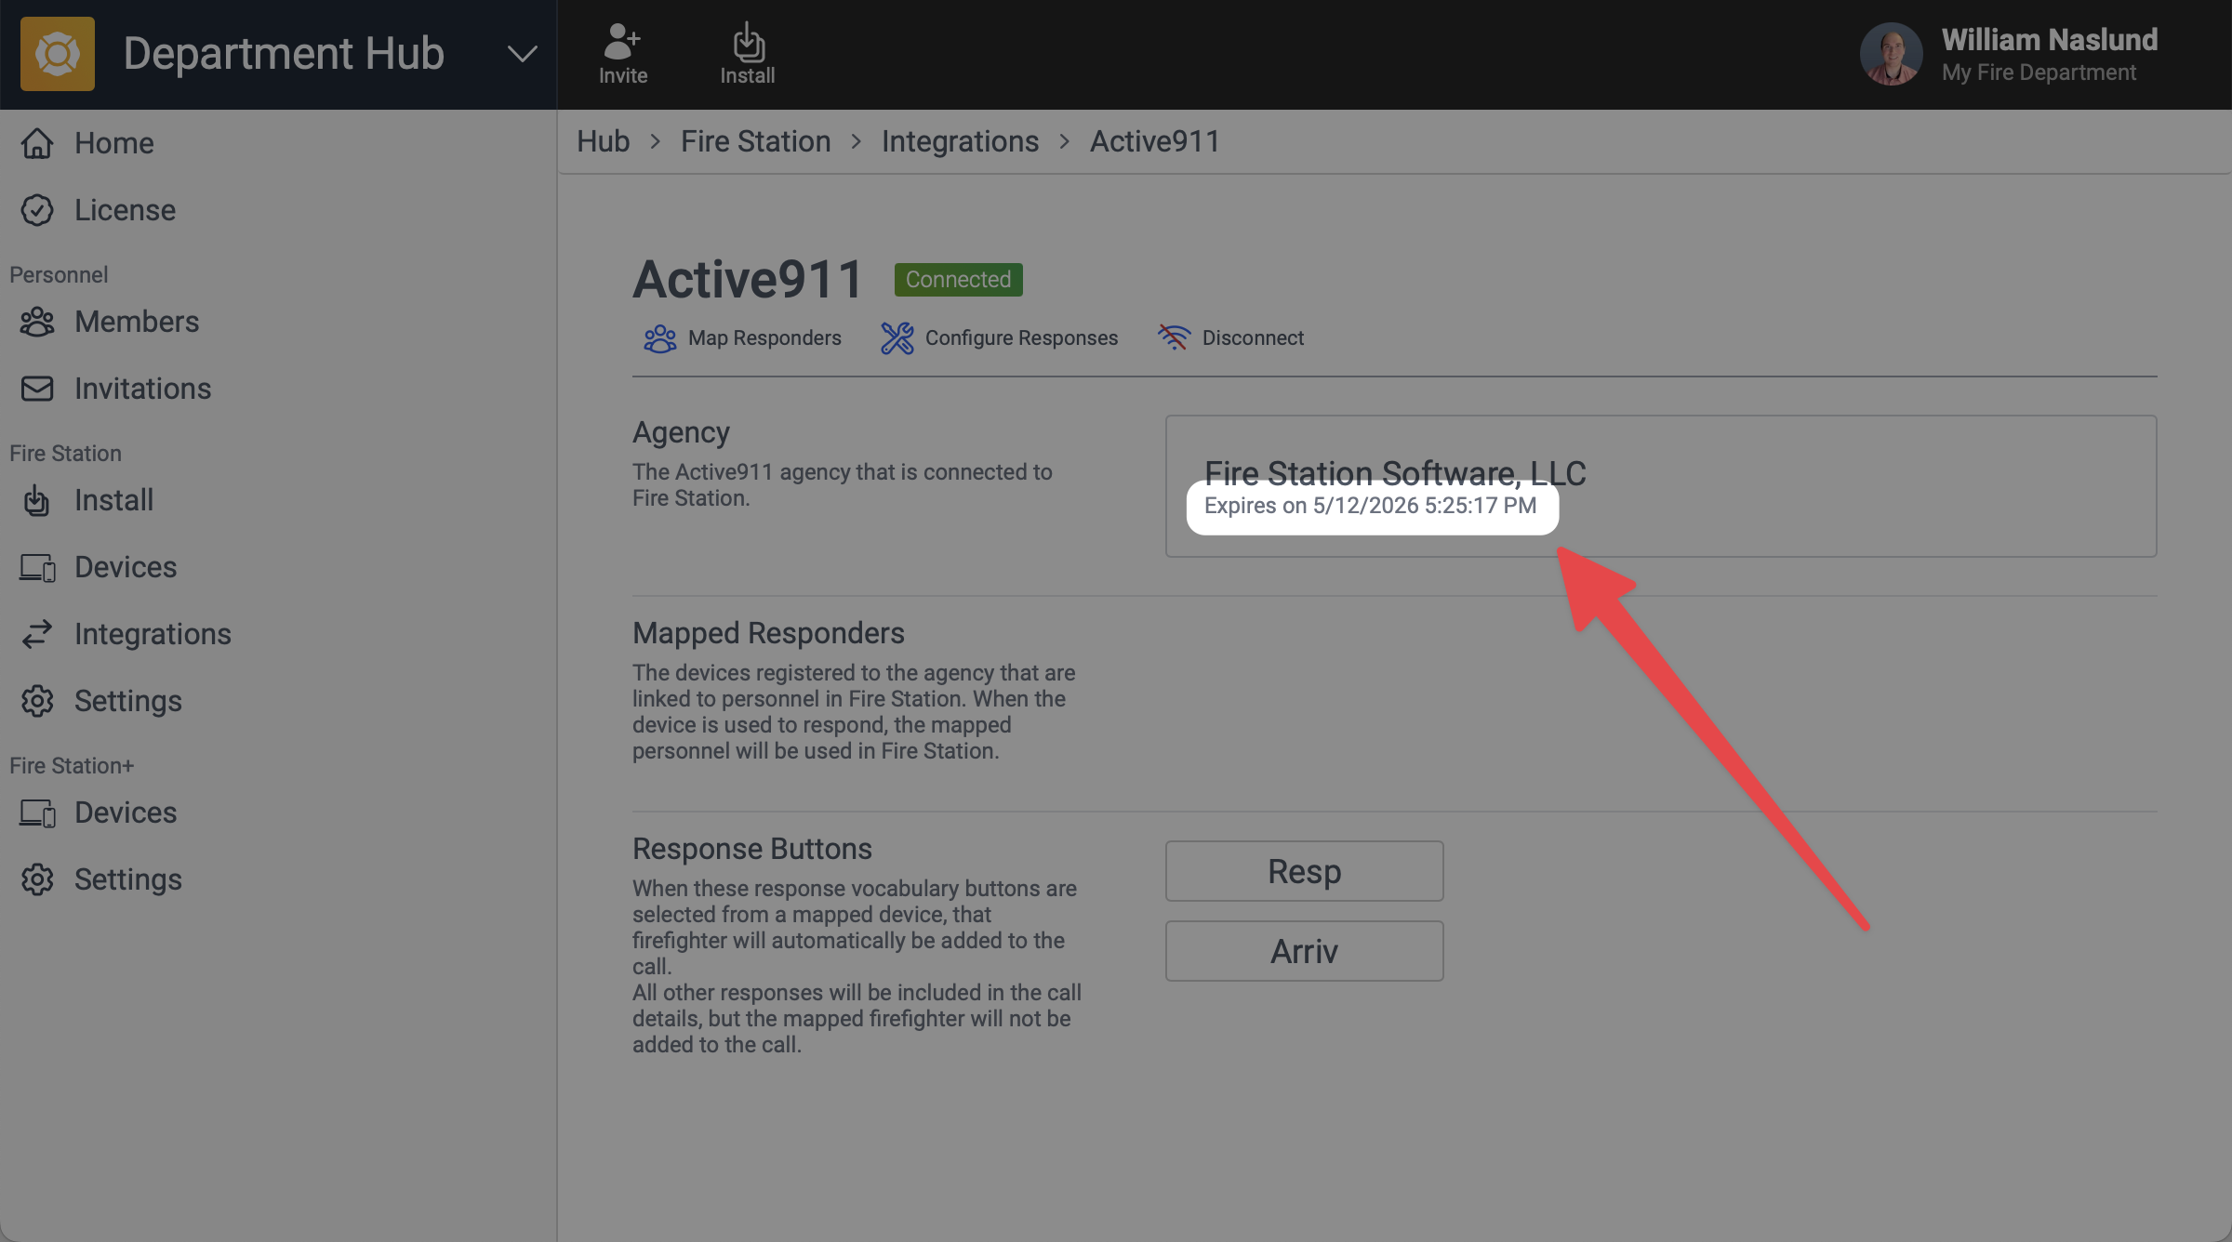This screenshot has width=2232, height=1242.
Task: Click the Integrations breadcrumb link
Action: click(960, 141)
